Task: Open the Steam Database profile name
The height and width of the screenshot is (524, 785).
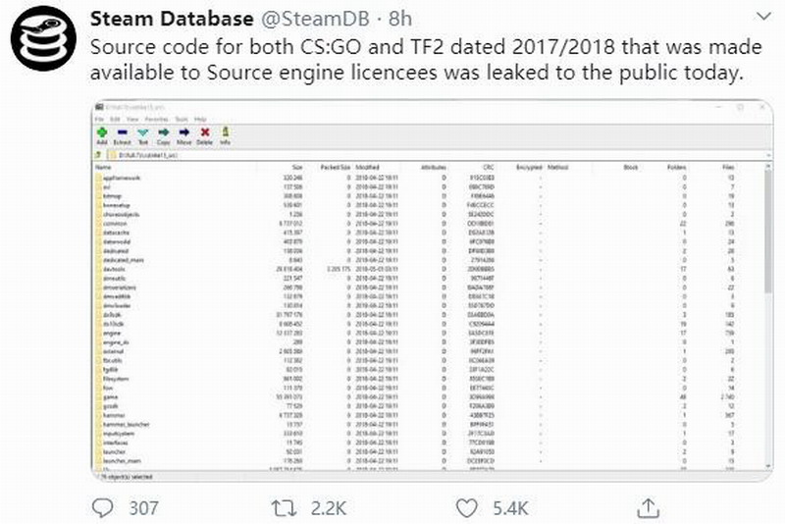Action: [x=157, y=19]
